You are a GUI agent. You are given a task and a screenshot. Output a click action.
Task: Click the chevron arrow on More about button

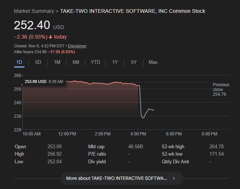pyautogui.click(x=174, y=178)
